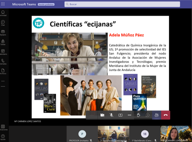Go to Equipos in the sidebar

click(3, 33)
